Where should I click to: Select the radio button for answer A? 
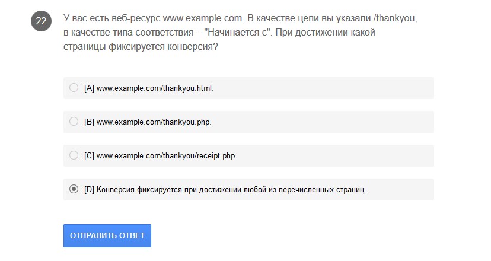(74, 87)
